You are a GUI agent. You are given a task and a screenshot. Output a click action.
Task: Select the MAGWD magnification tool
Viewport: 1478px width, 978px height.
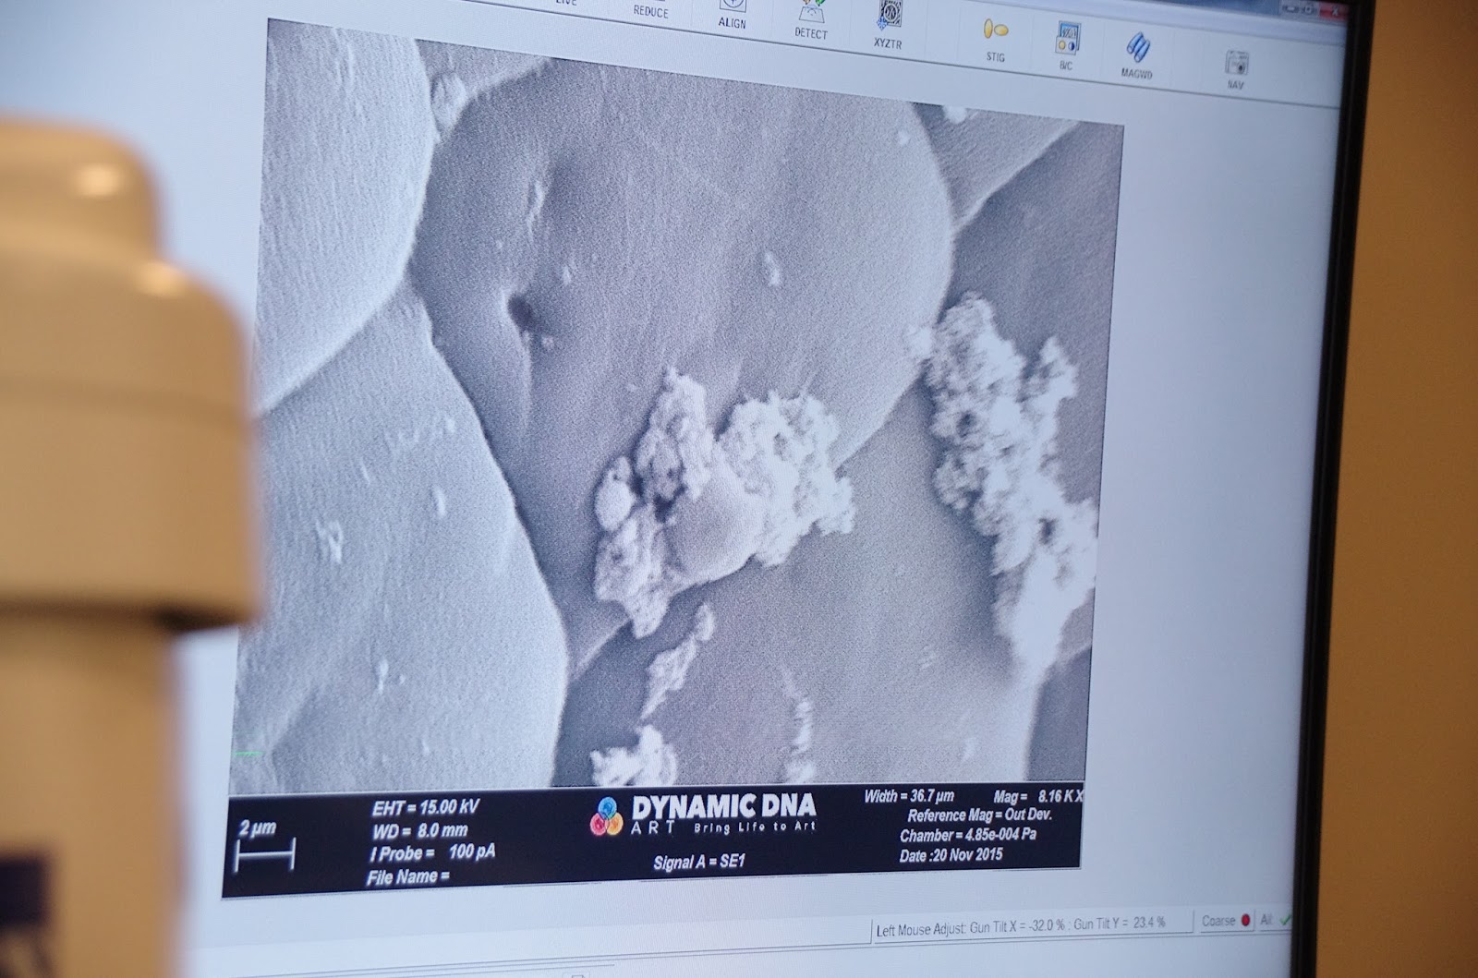(x=1136, y=56)
